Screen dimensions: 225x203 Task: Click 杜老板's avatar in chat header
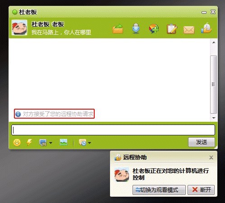[x=19, y=28]
